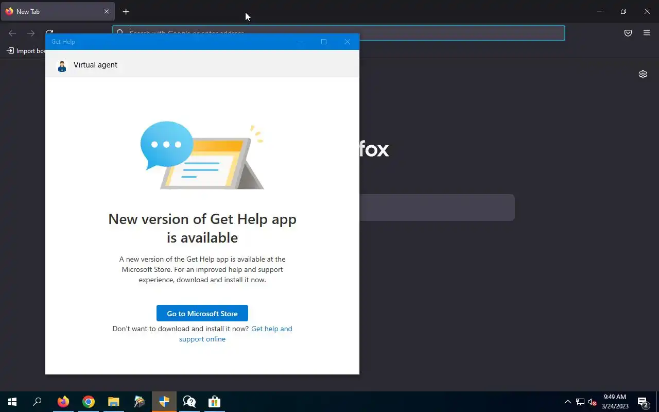659x412 pixels.
Task: Maximize the Get Help window
Action: (x=324, y=42)
